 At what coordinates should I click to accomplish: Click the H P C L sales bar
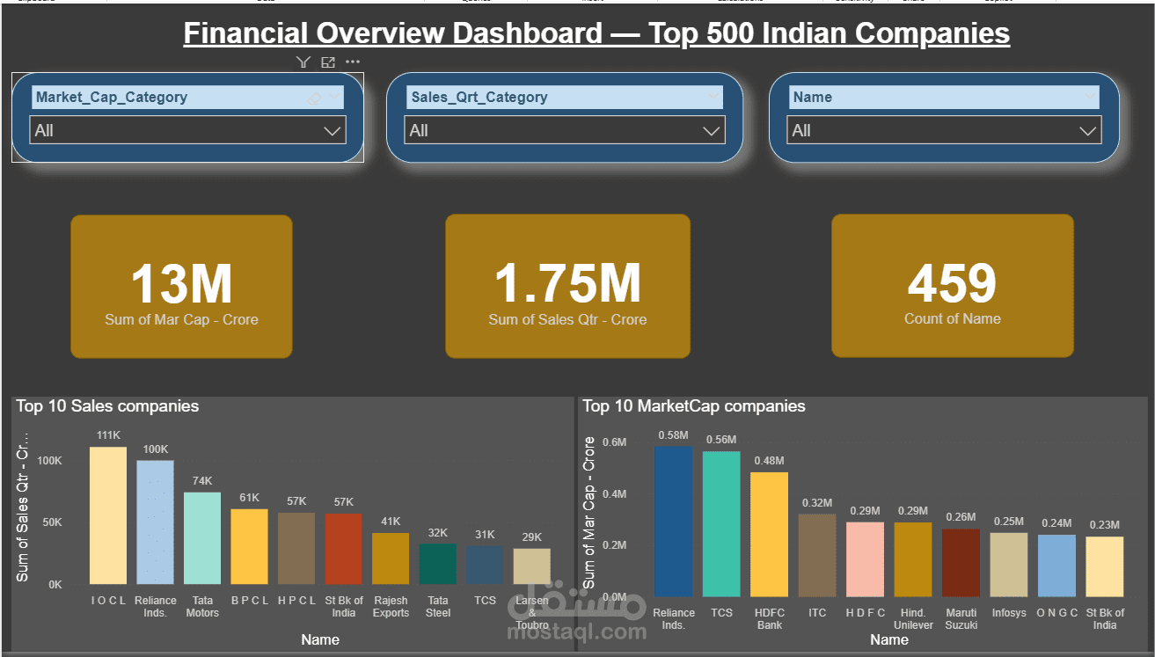pyautogui.click(x=296, y=549)
